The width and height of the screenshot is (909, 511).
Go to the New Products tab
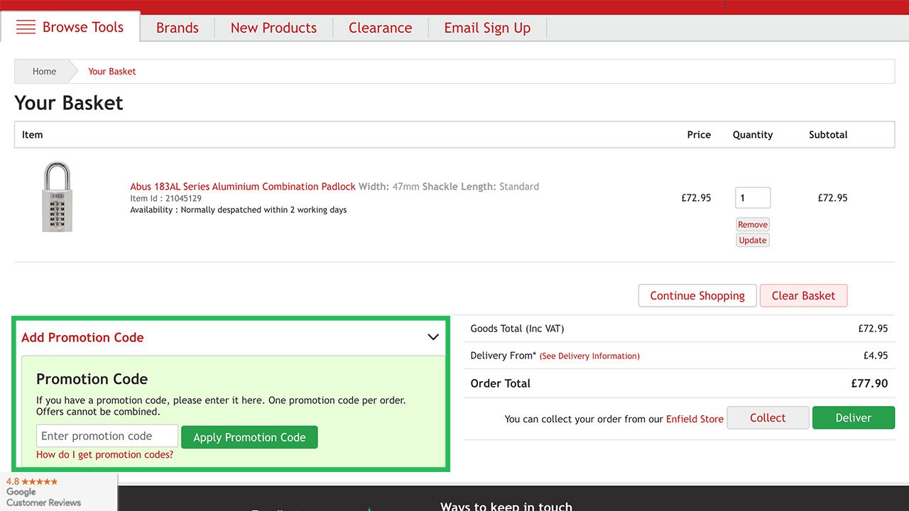(x=273, y=28)
